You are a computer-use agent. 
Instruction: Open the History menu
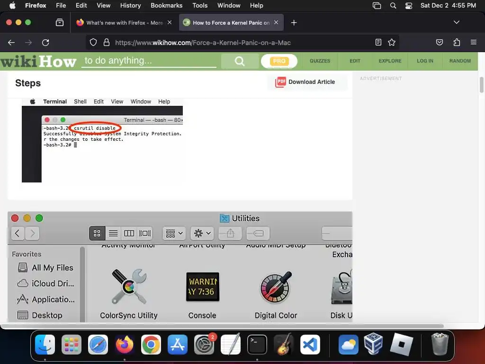tap(131, 6)
